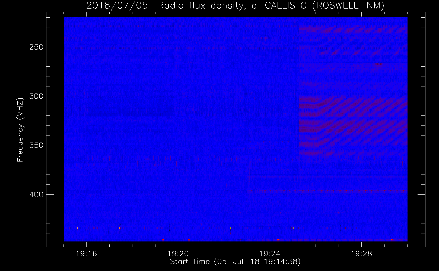Click the red horizontal line near 397 MHz
Viewport: 439px width, 271px height.
pyautogui.click(x=327, y=191)
